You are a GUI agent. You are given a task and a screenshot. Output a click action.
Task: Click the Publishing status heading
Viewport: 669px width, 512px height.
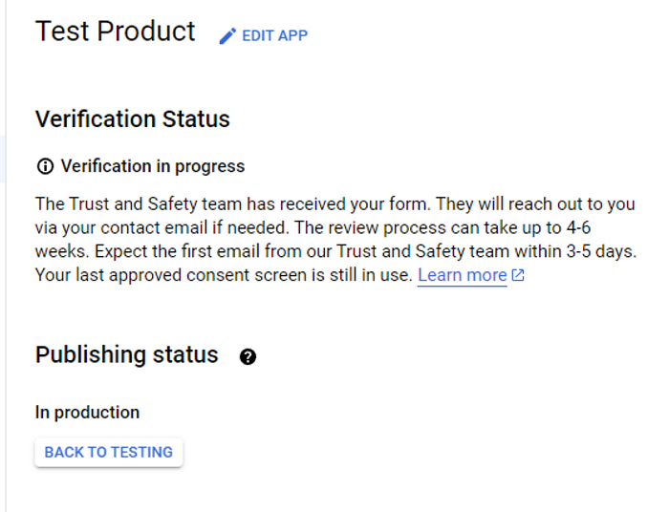coord(127,354)
